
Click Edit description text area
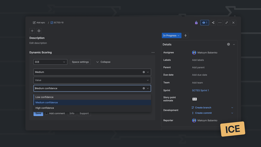(38, 43)
